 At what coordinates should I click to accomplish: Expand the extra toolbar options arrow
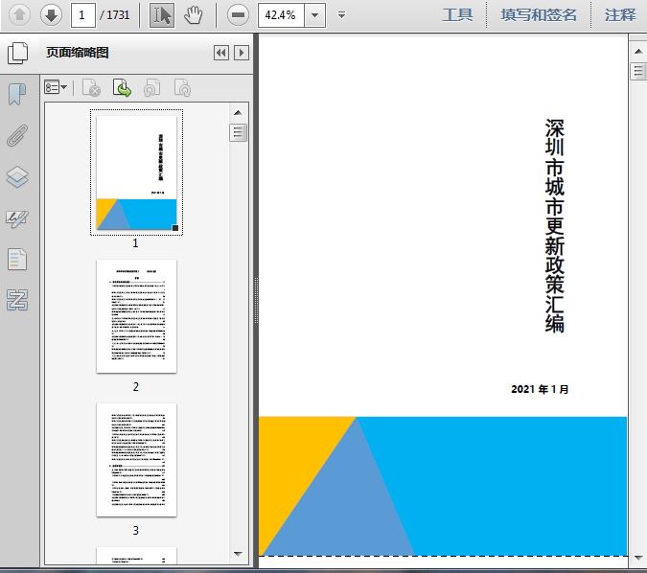coord(341,15)
